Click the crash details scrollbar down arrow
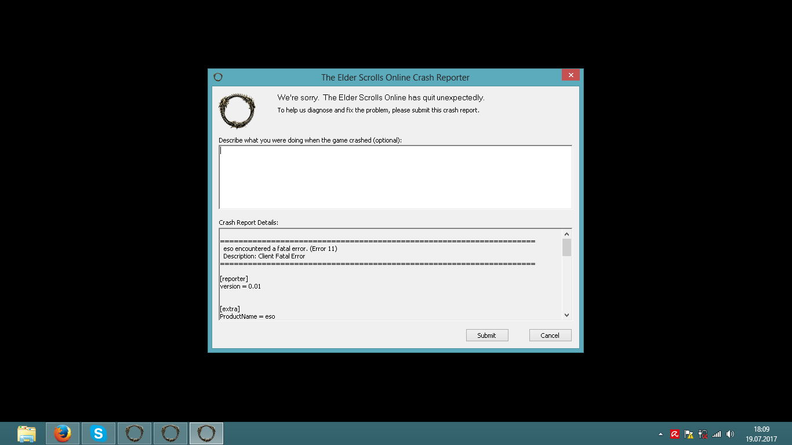Image resolution: width=792 pixels, height=445 pixels. pyautogui.click(x=567, y=315)
